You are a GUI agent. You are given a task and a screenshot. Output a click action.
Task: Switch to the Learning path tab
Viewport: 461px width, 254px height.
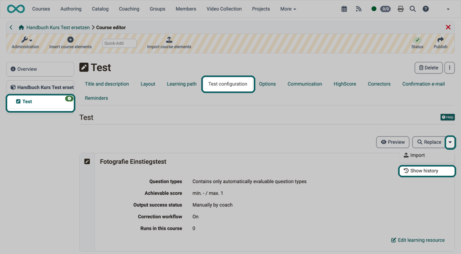182,84
